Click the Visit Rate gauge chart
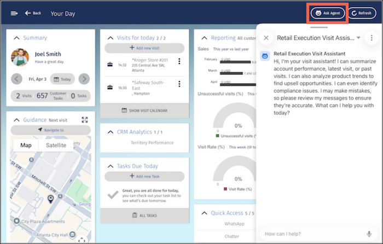383x244 pixels. coord(235,169)
